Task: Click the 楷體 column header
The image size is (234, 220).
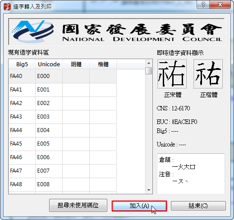Action: (103, 64)
